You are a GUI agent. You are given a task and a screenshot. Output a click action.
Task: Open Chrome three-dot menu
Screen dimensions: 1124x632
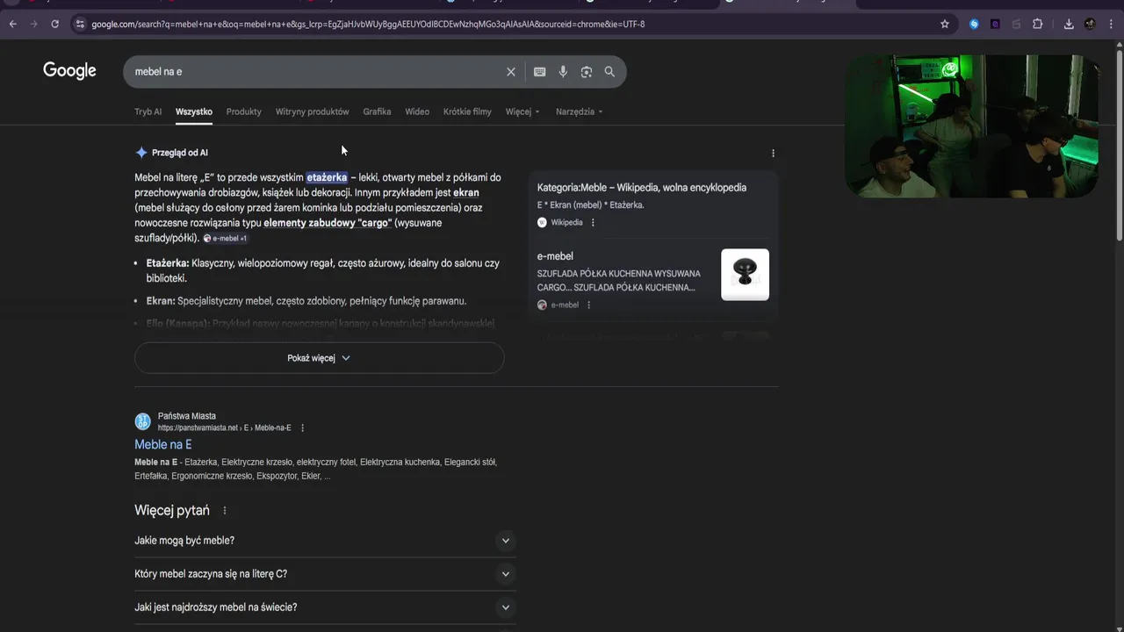click(1111, 24)
